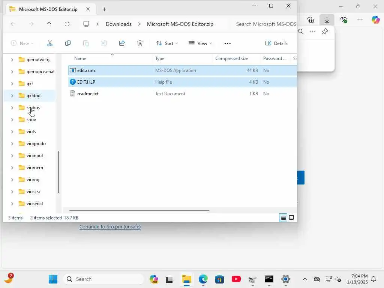Click the Share icon in toolbar

[x=122, y=43]
